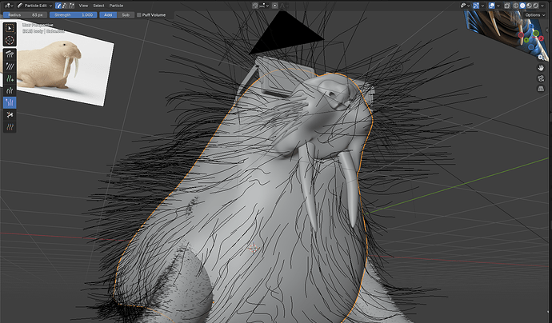Open the Select menu
The width and height of the screenshot is (552, 323).
(98, 6)
